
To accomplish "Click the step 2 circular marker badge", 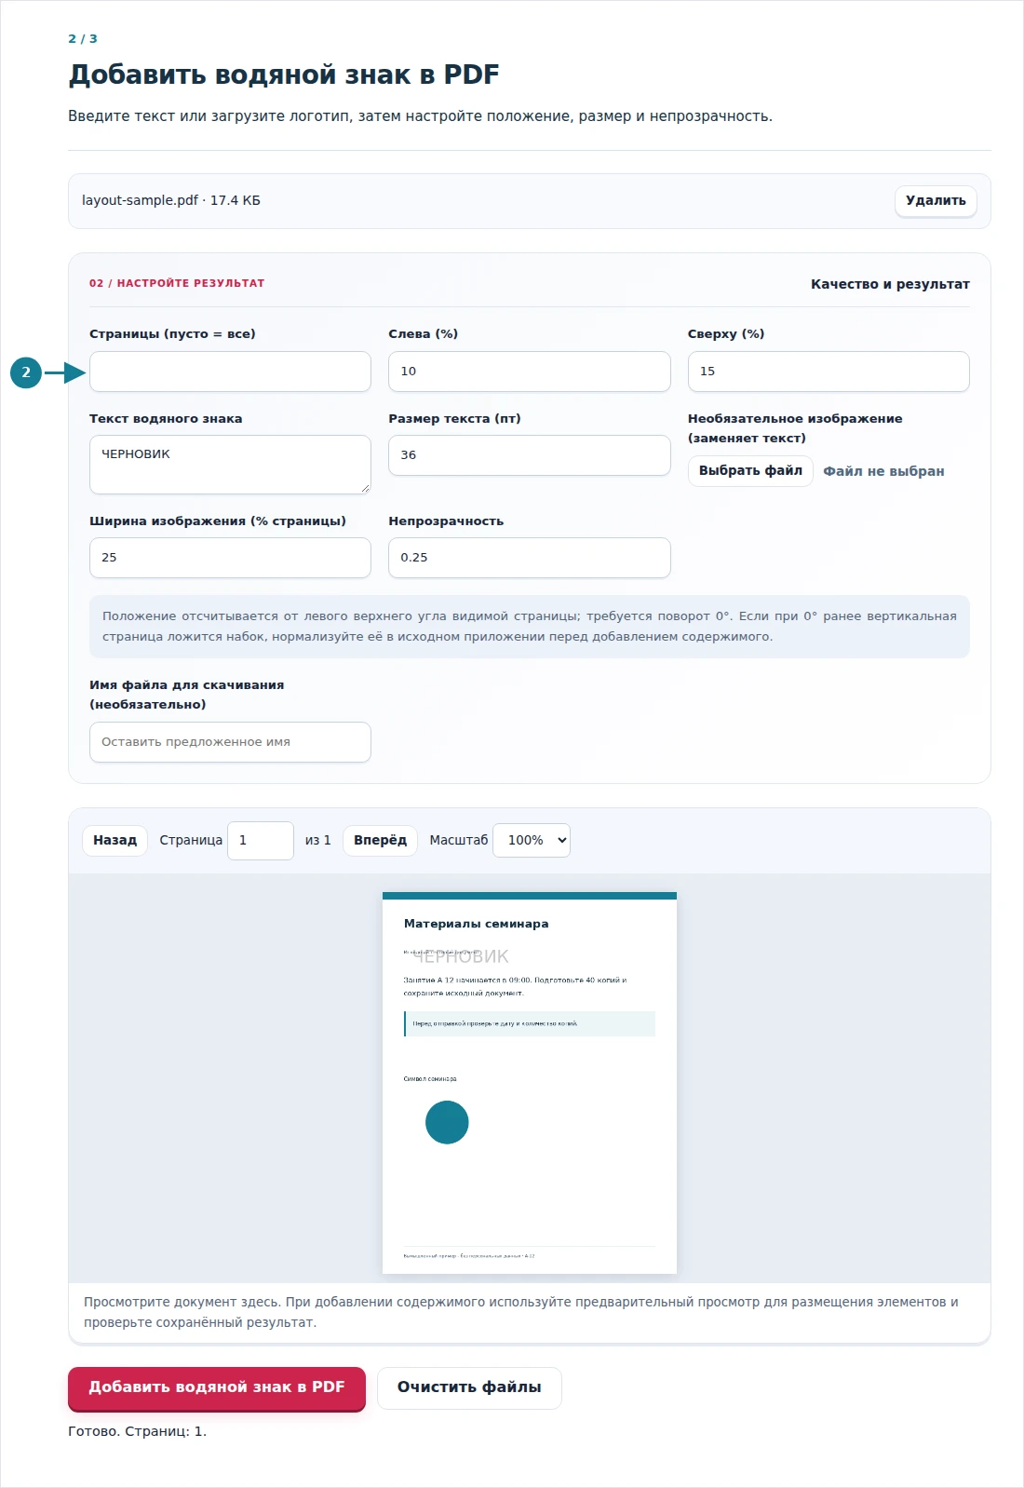I will click(x=26, y=372).
